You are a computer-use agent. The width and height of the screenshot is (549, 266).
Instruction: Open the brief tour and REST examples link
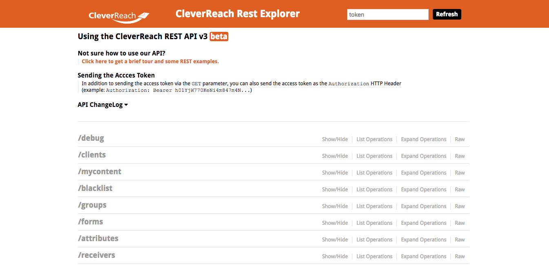click(150, 62)
